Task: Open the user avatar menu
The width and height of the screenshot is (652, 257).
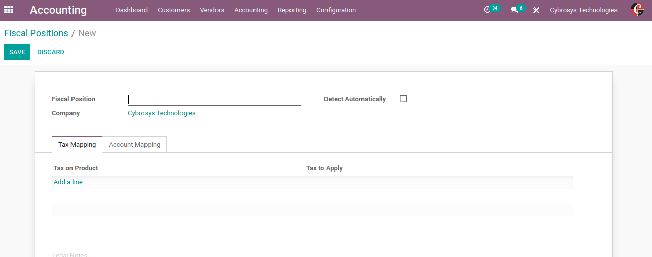Action: (637, 9)
